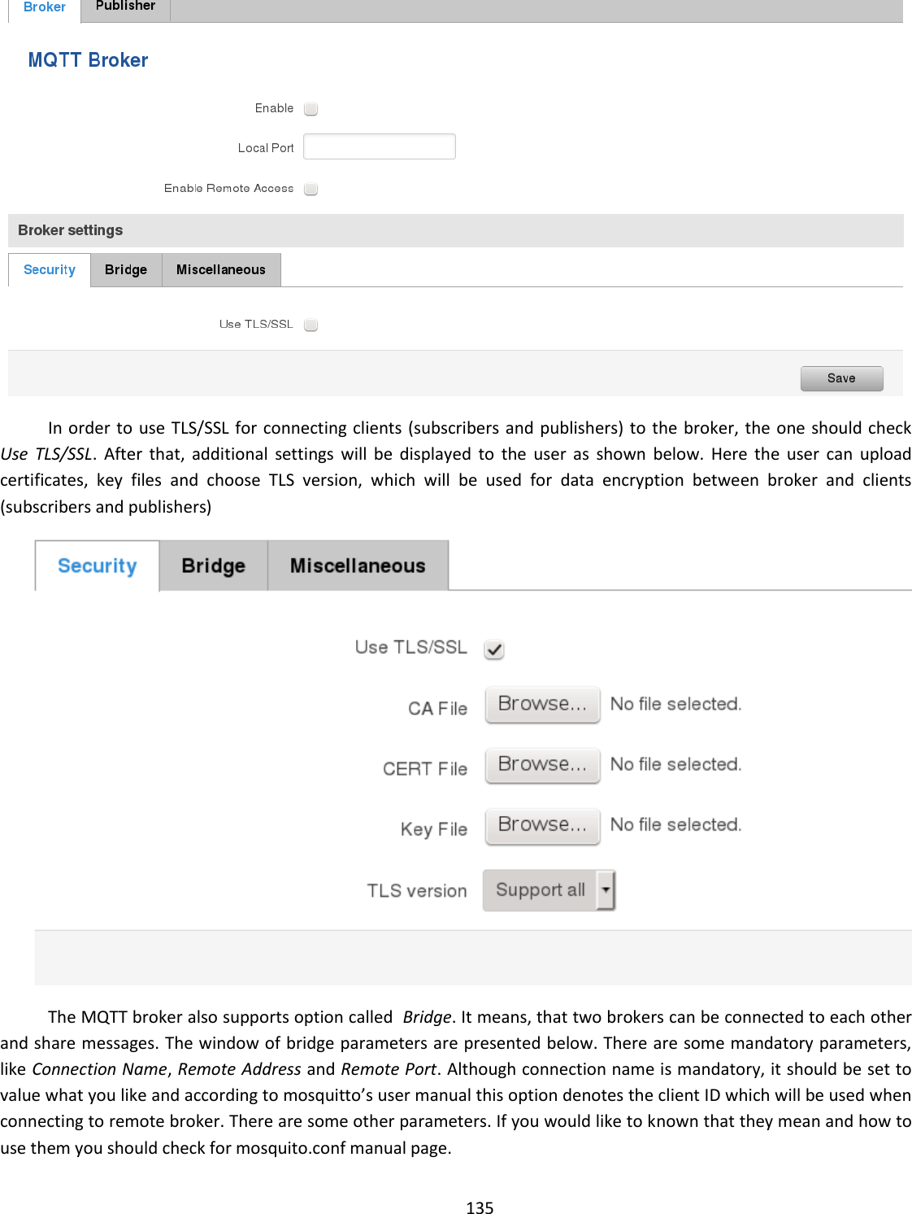Switch to the Publisher tab
This screenshot has width=912, height=1214.
click(x=124, y=8)
